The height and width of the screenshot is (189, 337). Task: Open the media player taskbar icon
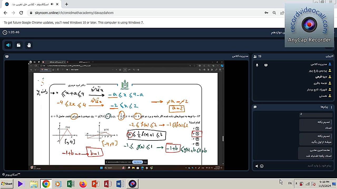click(x=58, y=184)
